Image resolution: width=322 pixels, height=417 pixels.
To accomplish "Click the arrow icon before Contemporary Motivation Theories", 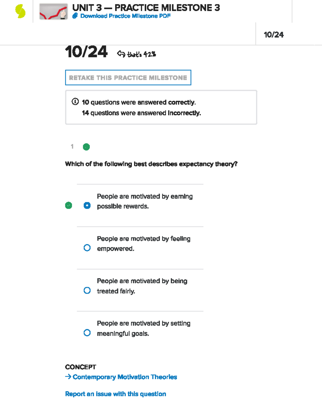I will click(x=68, y=377).
